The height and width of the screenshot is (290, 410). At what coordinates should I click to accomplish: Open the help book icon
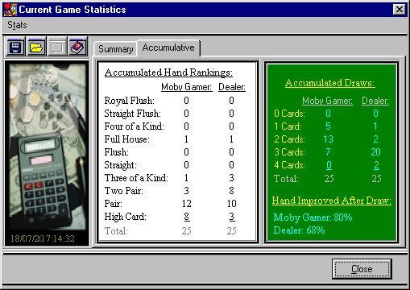click(77, 47)
